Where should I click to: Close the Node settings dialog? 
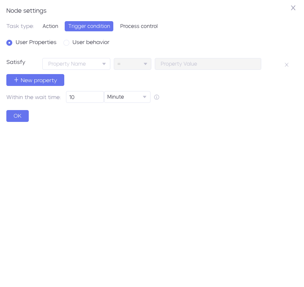(293, 8)
